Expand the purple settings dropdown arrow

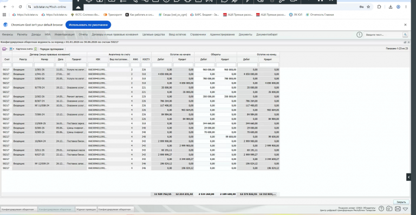point(7,49)
